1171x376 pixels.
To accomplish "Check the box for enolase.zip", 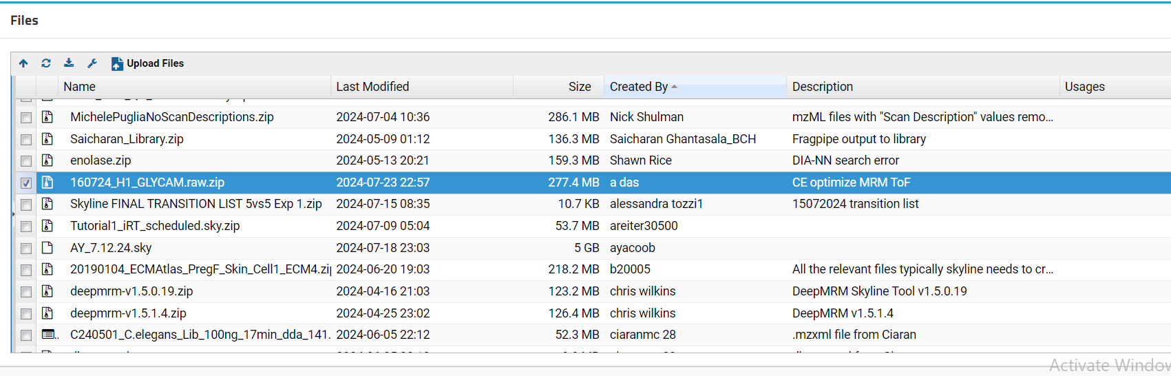I will [x=26, y=161].
